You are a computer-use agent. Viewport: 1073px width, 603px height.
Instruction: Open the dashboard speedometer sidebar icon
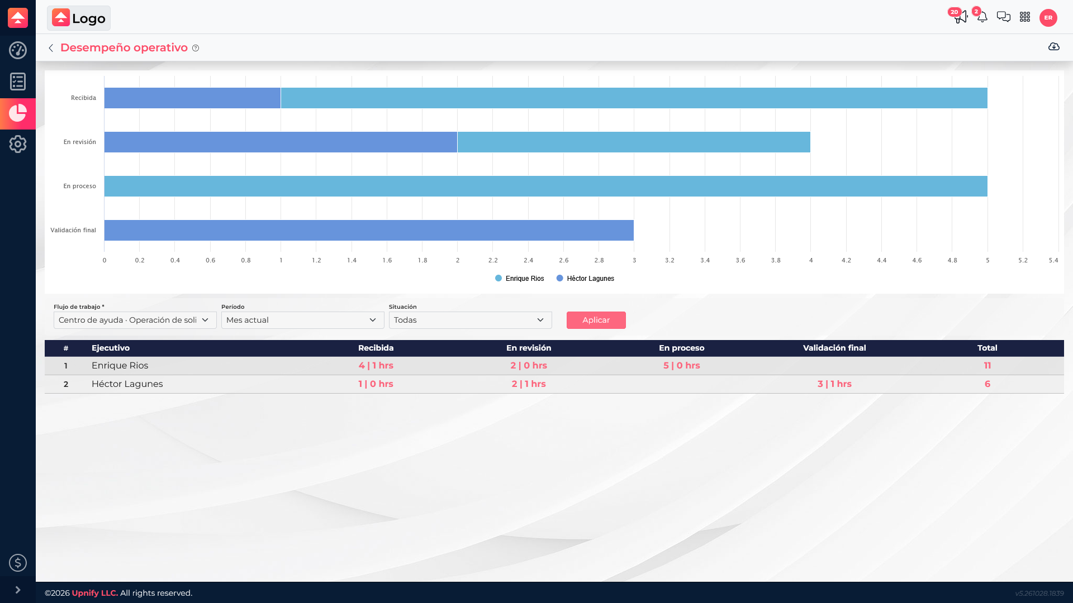click(18, 50)
